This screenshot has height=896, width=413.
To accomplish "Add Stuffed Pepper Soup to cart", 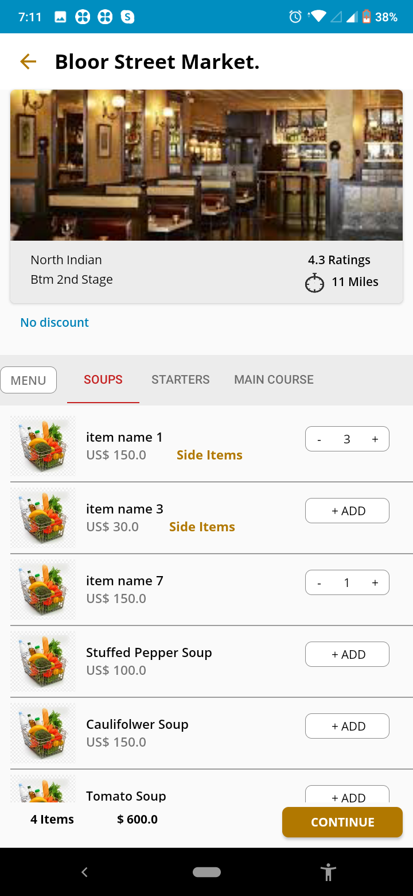I will click(x=347, y=654).
